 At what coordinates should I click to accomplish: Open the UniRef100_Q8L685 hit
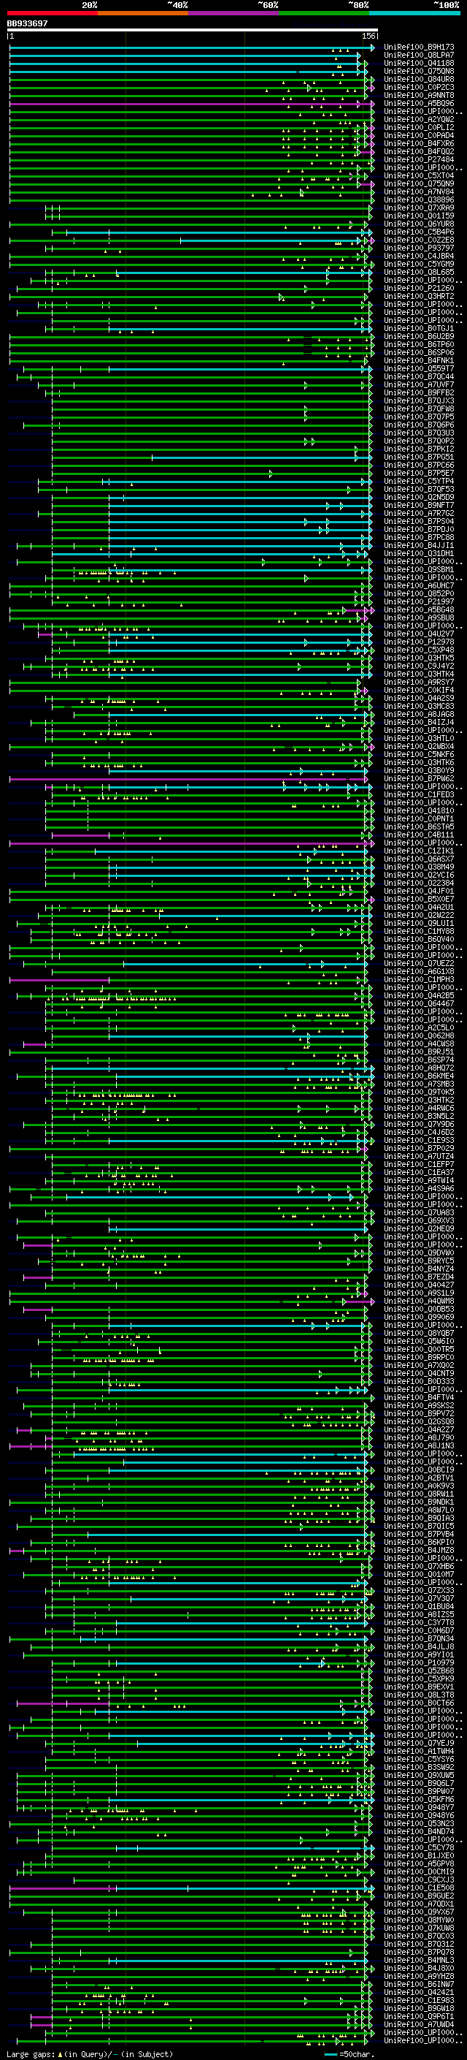[419, 272]
